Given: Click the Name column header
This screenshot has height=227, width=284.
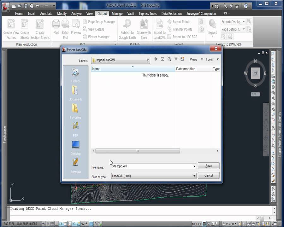Looking at the screenshot, I should coord(133,69).
